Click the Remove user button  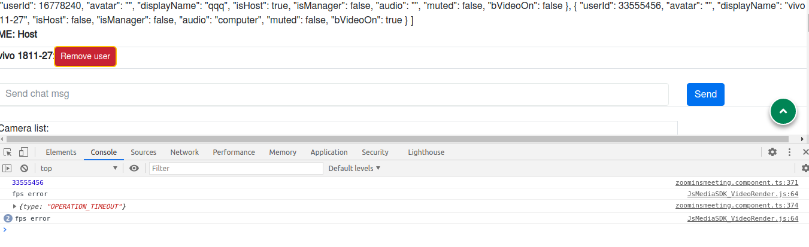pos(85,57)
